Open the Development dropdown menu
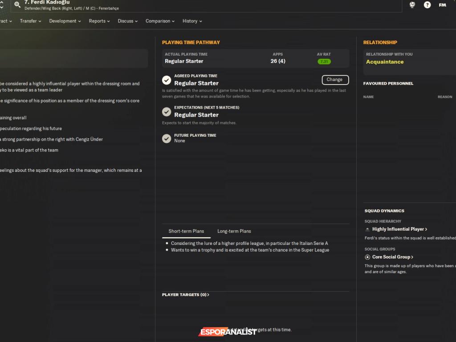456x342 pixels. click(x=65, y=21)
